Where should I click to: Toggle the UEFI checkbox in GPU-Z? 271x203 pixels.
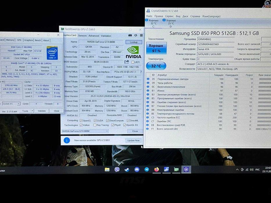point(133,62)
